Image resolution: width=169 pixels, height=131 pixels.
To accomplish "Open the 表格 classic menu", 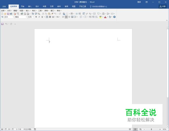I will coord(47,11).
